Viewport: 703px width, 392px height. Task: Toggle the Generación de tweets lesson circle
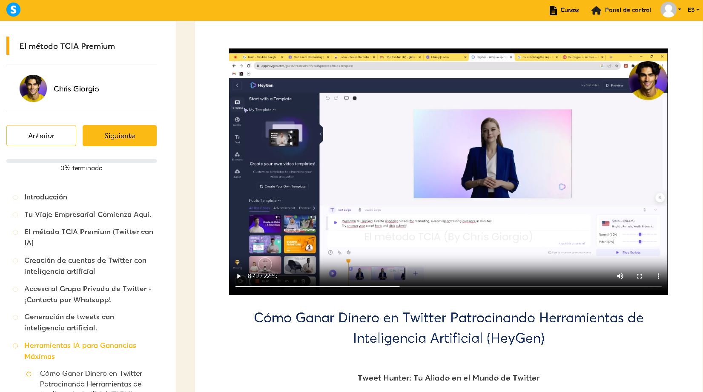tap(15, 317)
